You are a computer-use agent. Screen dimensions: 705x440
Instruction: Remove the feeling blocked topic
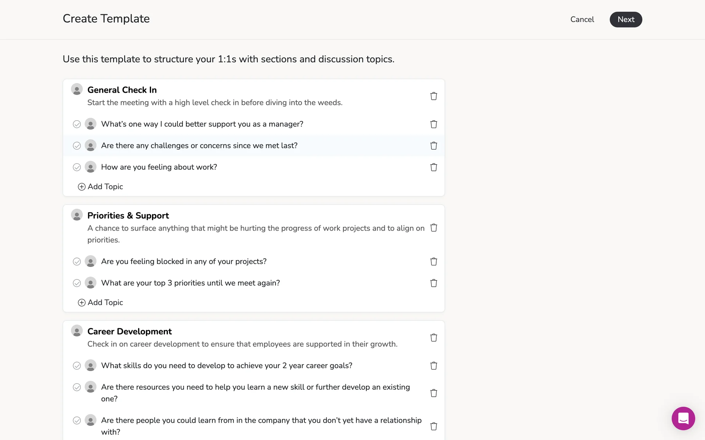click(434, 261)
